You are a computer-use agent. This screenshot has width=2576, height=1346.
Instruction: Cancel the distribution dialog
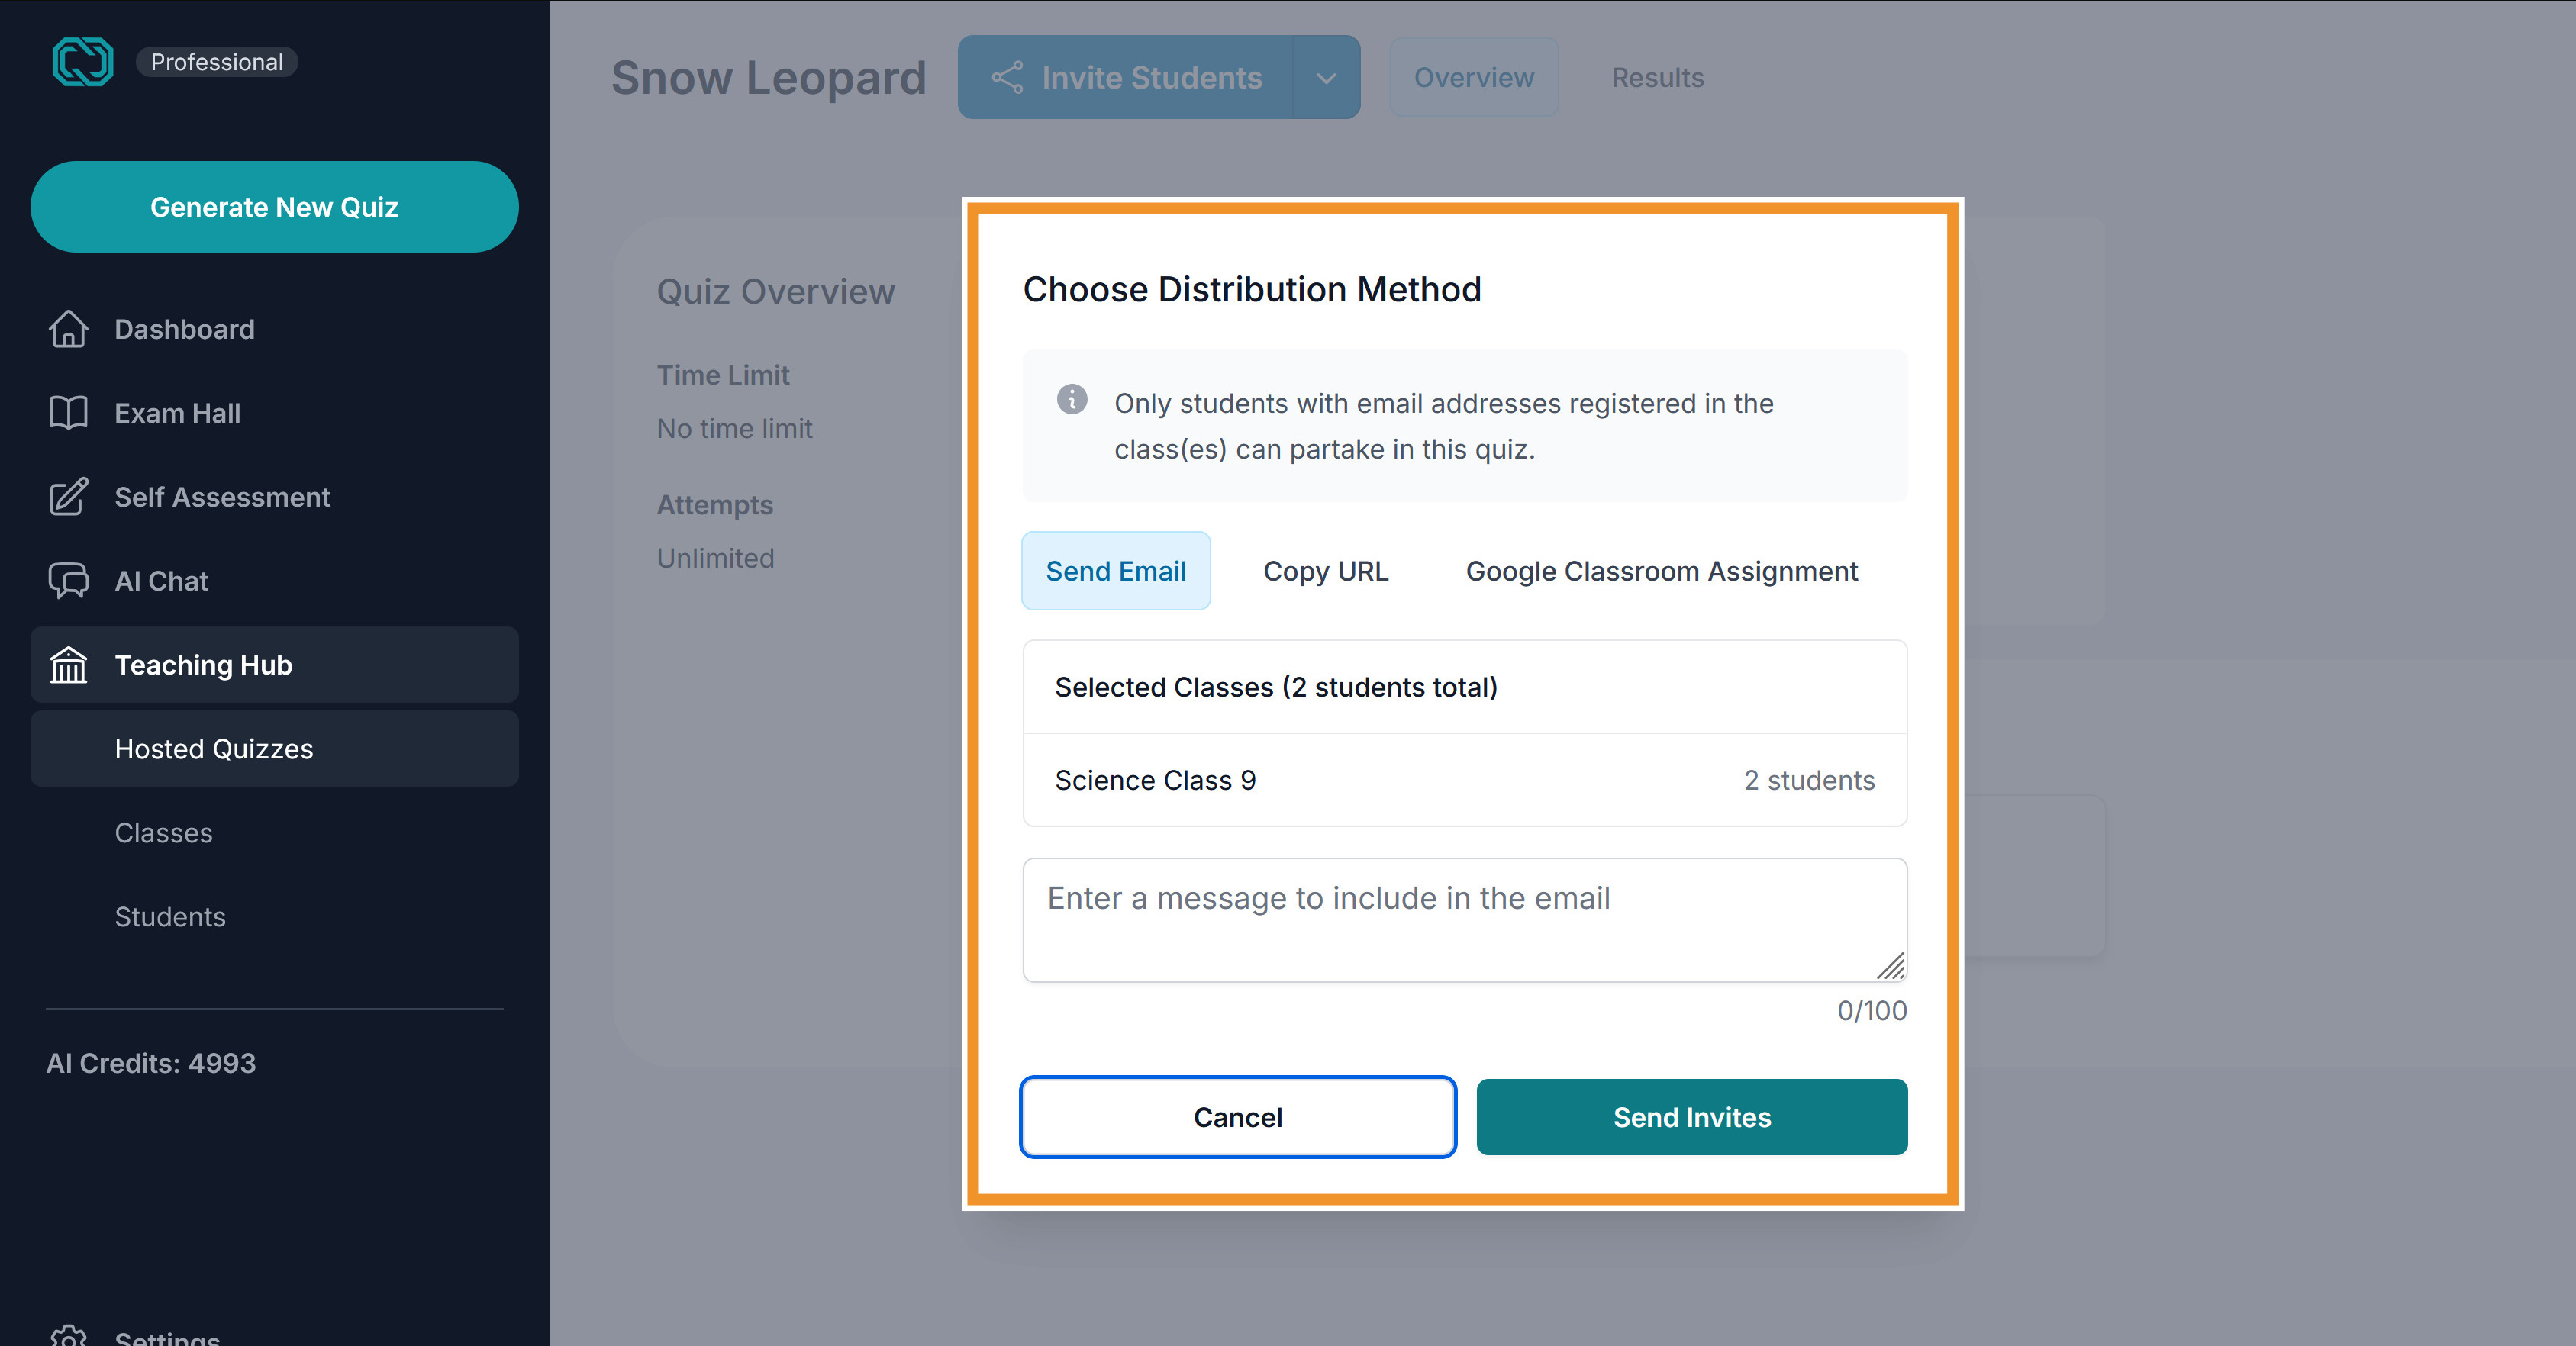pyautogui.click(x=1238, y=1117)
